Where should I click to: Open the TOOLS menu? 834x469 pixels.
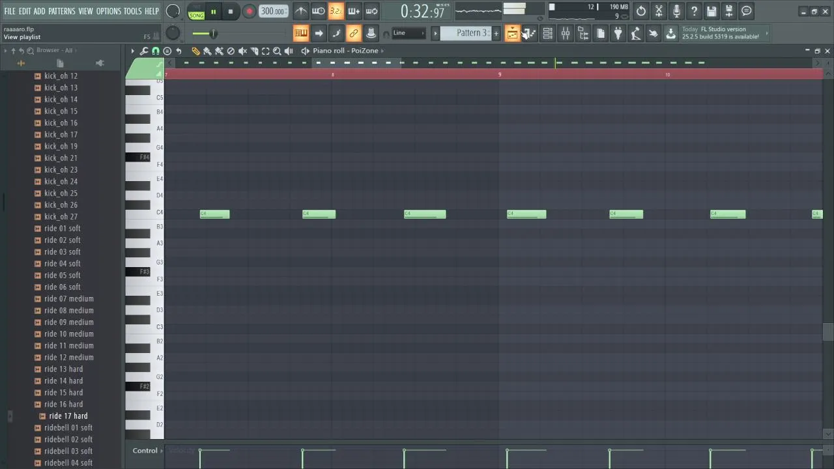point(132,11)
